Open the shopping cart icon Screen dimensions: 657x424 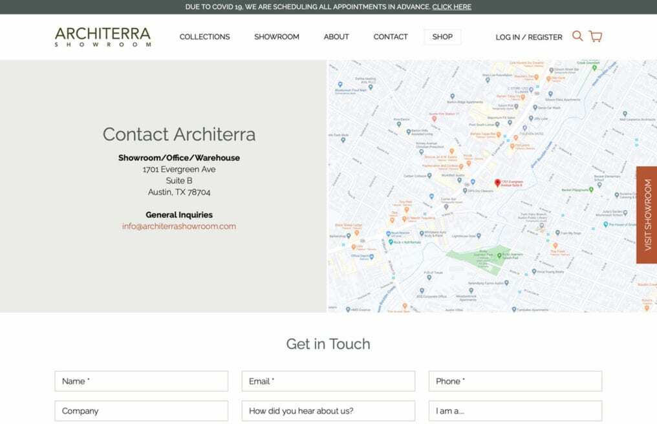point(596,37)
